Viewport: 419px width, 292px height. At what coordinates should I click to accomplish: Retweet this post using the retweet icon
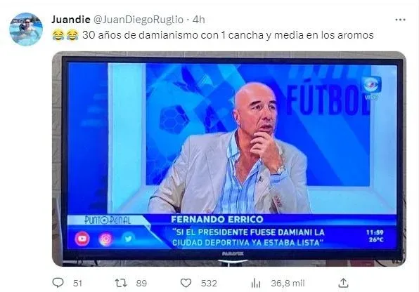pyautogui.click(x=120, y=283)
